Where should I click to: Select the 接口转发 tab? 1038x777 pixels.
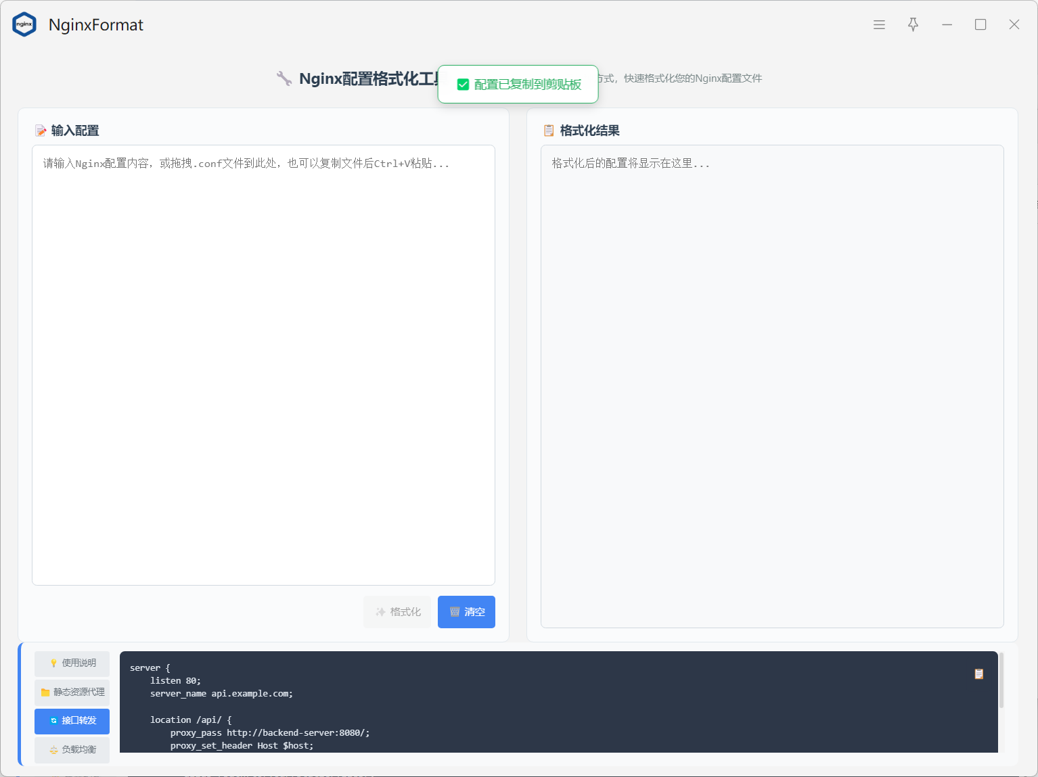[72, 721]
